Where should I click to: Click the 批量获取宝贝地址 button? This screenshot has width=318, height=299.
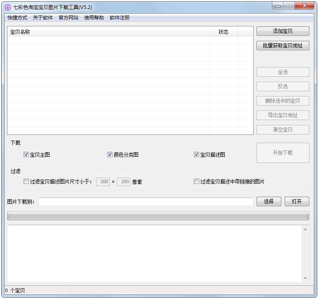pyautogui.click(x=283, y=46)
